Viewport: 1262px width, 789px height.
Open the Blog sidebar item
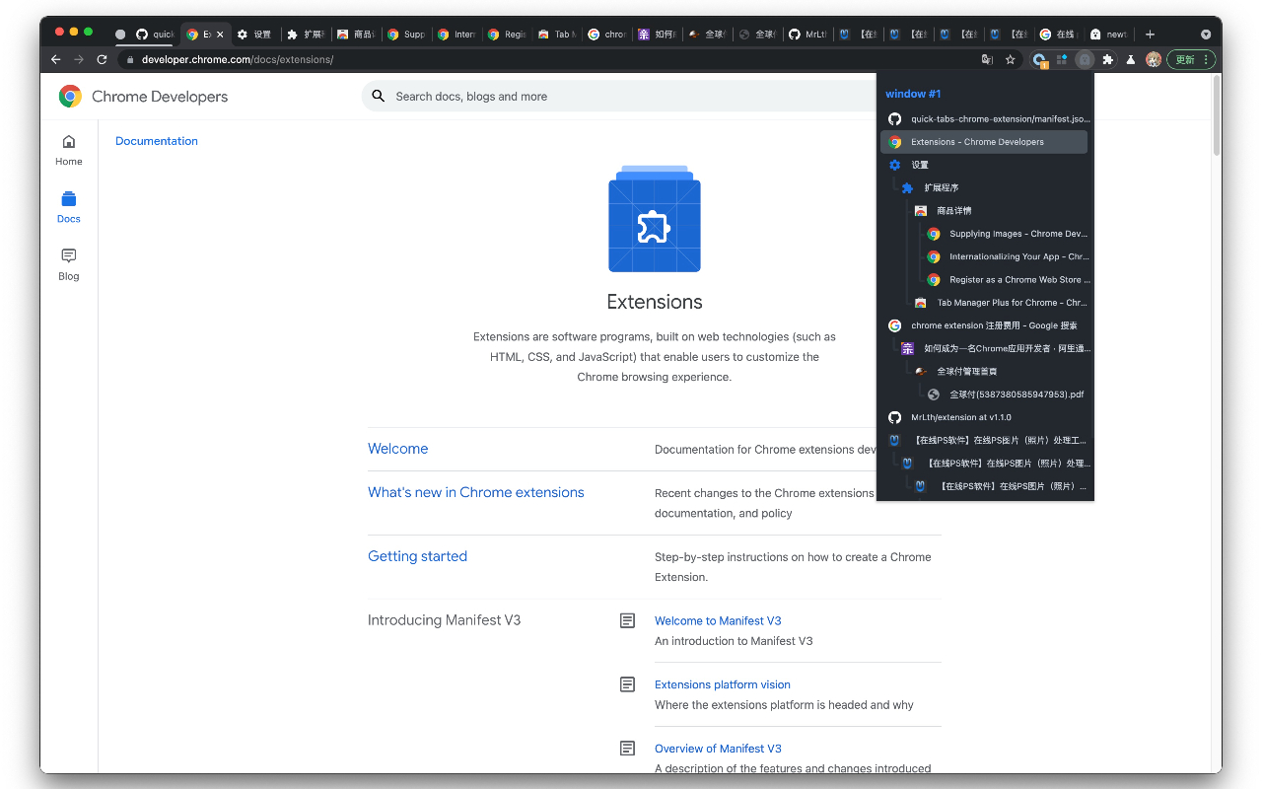(68, 264)
